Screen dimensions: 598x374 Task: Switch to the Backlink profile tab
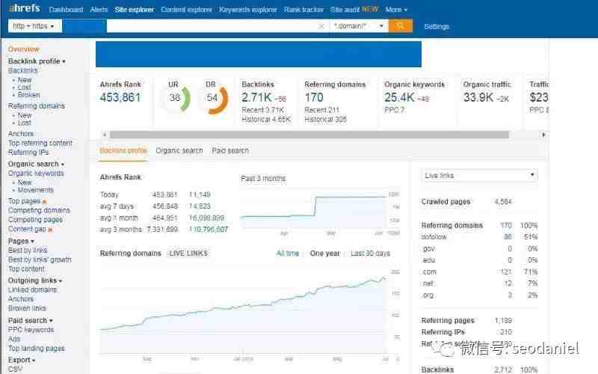click(x=123, y=151)
